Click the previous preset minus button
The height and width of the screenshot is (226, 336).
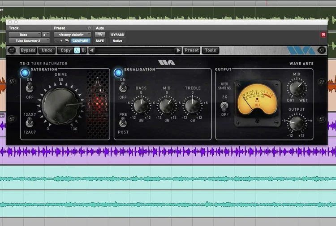point(56,41)
